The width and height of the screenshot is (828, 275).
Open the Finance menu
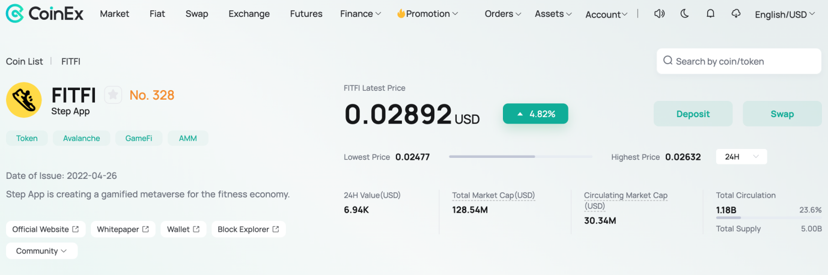[361, 13]
